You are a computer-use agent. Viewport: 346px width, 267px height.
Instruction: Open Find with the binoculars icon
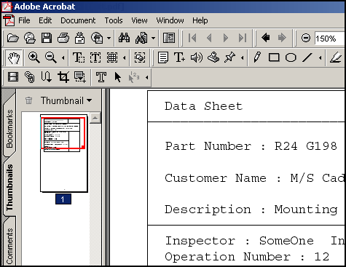pos(124,38)
